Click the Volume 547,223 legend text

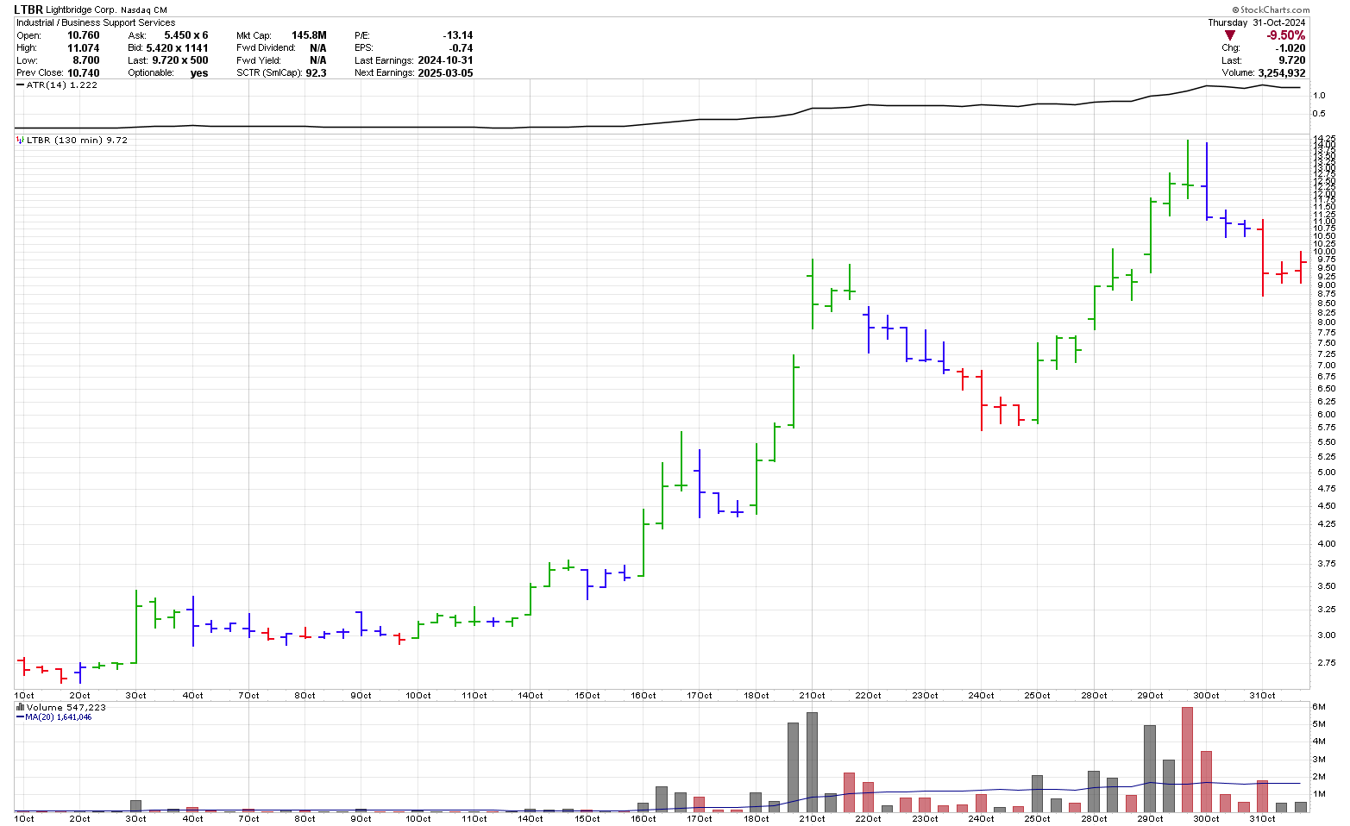[x=66, y=707]
